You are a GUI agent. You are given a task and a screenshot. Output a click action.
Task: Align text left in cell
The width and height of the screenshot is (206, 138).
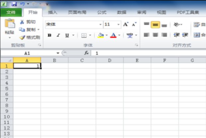(147, 35)
